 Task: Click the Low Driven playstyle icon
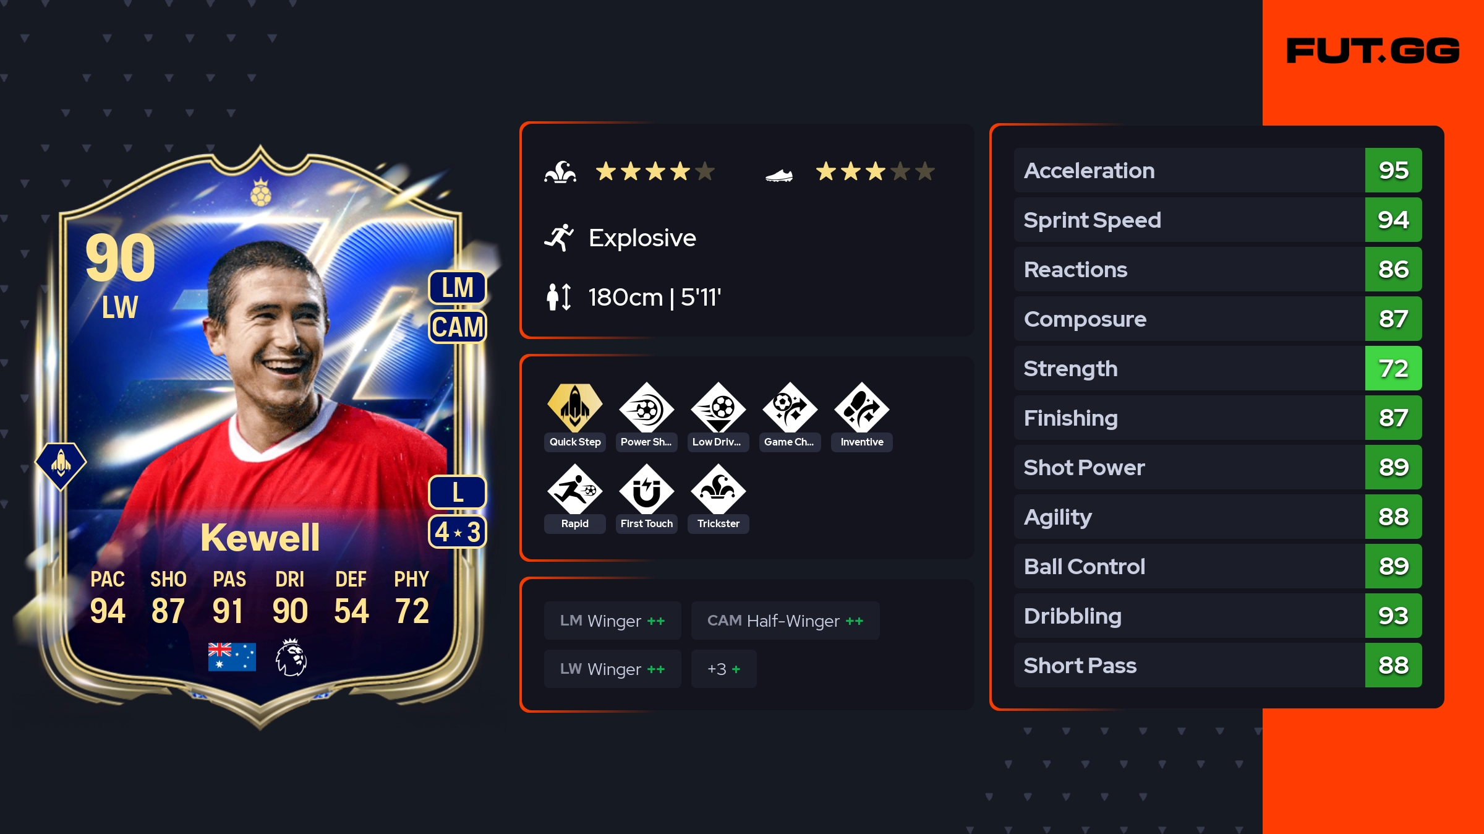point(719,408)
